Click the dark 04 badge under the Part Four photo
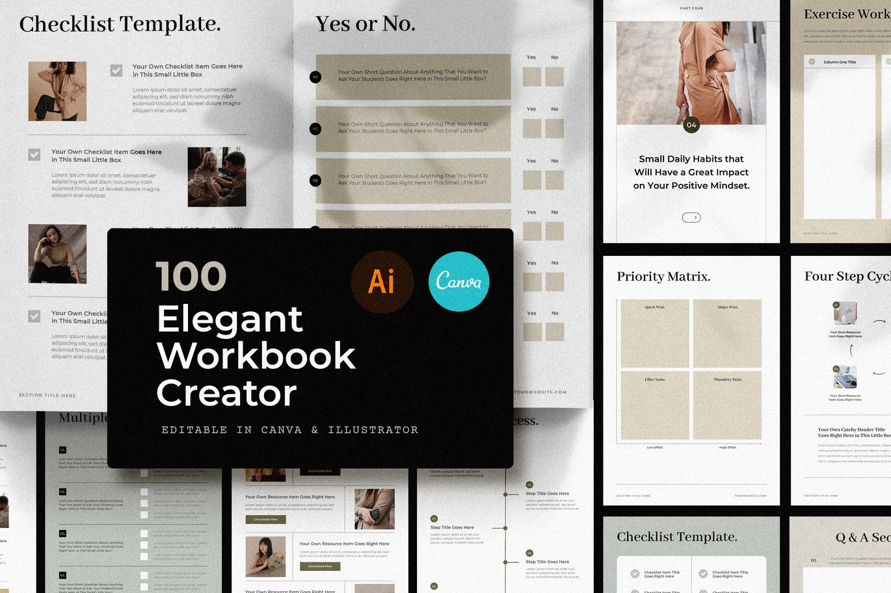 pyautogui.click(x=691, y=125)
